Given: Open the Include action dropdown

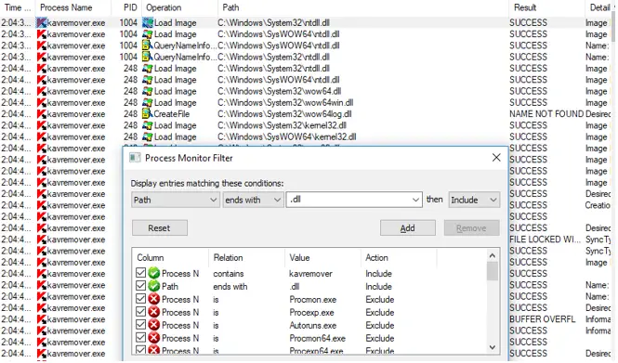Looking at the screenshot, I should [x=475, y=200].
